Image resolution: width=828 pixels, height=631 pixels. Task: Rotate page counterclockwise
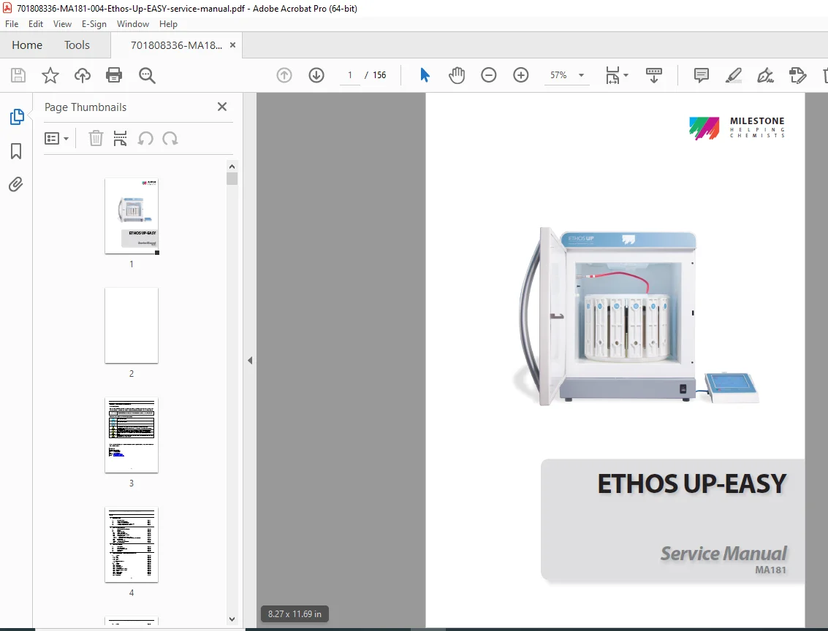pyautogui.click(x=145, y=139)
